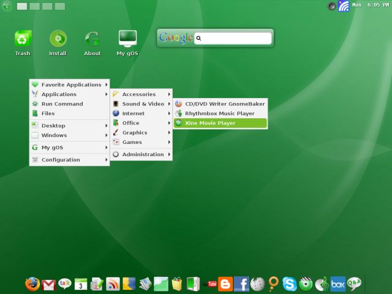Choose Rhythmbox Music Player
Viewport: 392px width, 294px height.
(220, 113)
